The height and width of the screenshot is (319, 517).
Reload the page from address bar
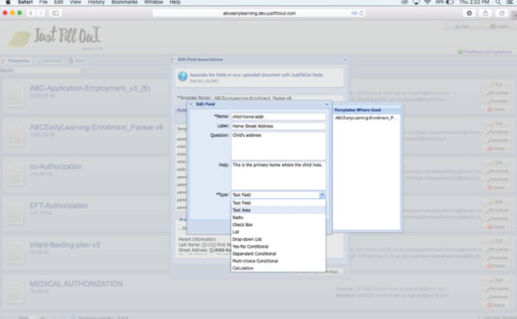pyautogui.click(x=361, y=13)
